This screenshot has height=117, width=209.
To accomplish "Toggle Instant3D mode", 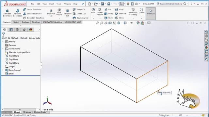I will point(151,13).
